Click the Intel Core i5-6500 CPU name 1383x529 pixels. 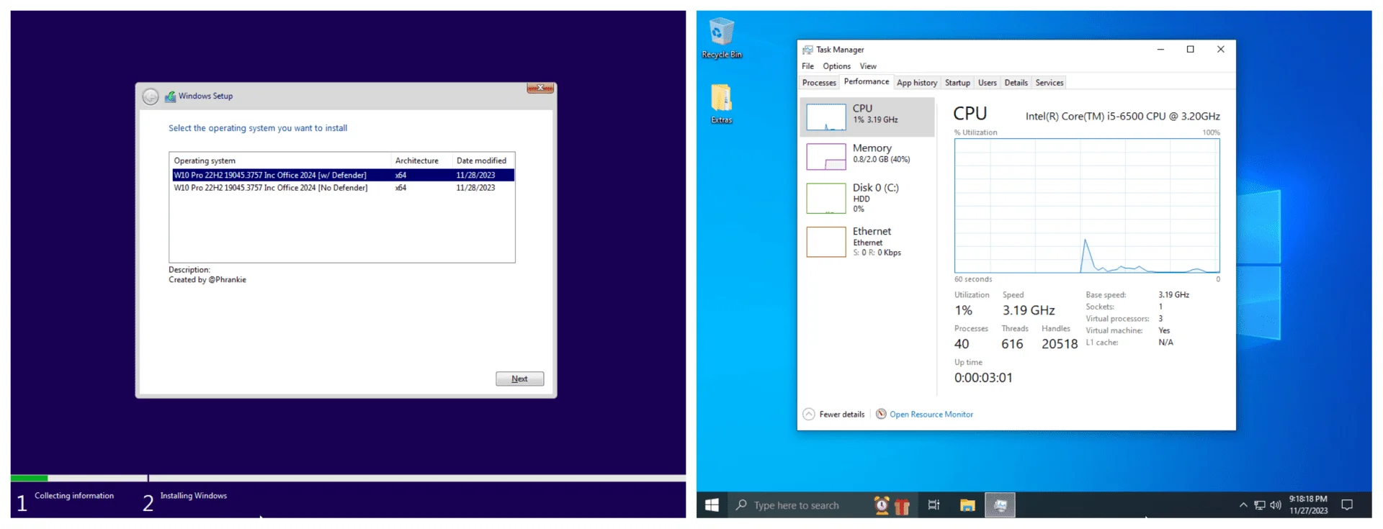(1123, 116)
